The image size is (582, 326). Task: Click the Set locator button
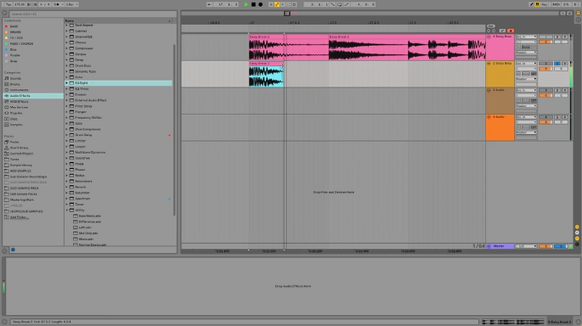point(491,26)
